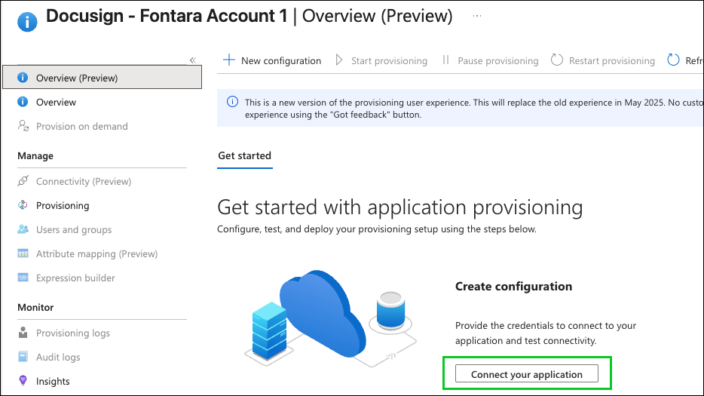Viewport: 704px width, 396px height.
Task: Open the ellipsis menu beside page title
Action: (476, 16)
